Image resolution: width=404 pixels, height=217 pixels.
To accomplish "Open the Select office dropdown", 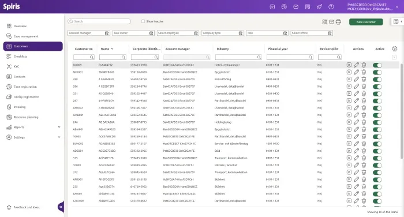I will point(312,33).
